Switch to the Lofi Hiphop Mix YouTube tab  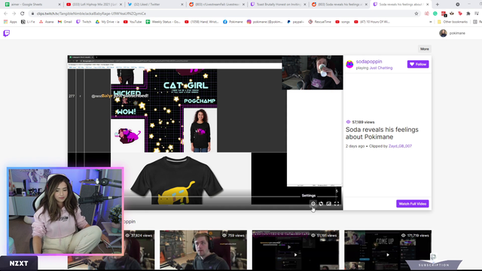(93, 5)
